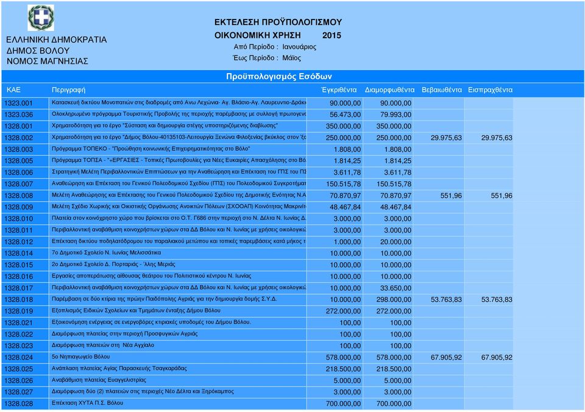Screen dimensions: 585x412
Task: Click adjusted amount 79.993,00
Action: tap(396, 114)
